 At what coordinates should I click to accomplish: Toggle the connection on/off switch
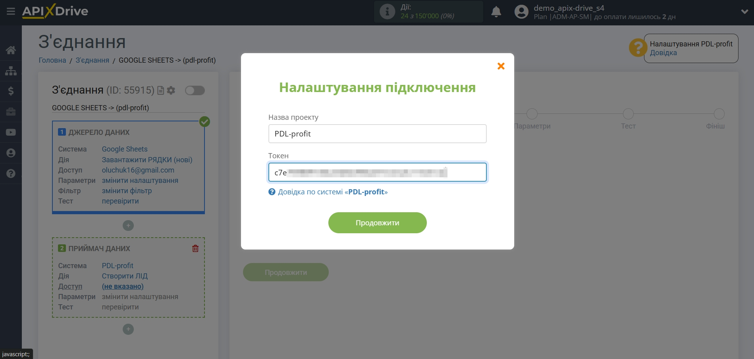pyautogui.click(x=195, y=90)
